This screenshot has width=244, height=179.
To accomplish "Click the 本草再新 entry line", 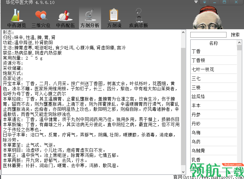I will pos(45,161).
